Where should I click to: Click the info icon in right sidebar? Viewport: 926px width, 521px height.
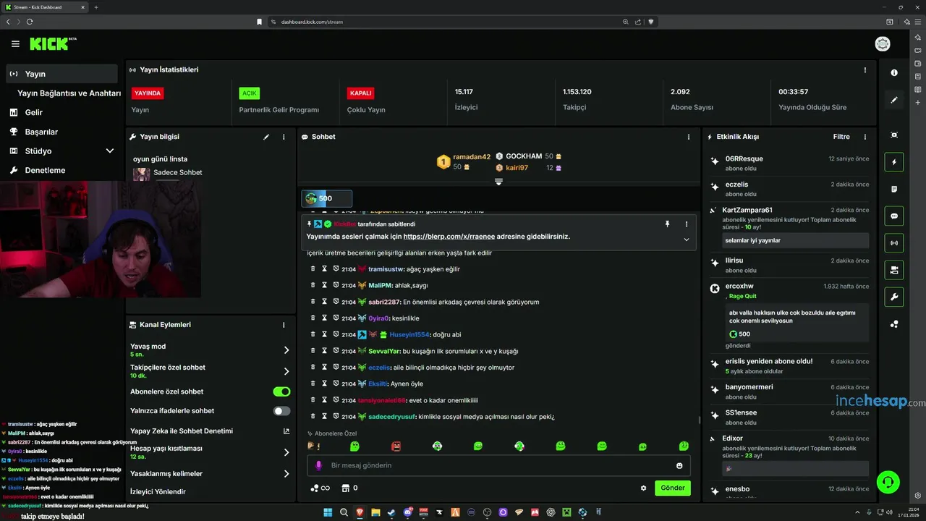(894, 73)
